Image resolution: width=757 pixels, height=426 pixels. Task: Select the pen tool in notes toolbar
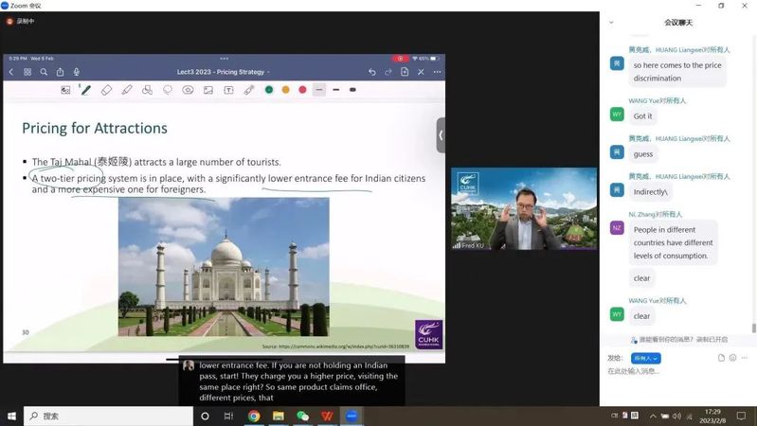pos(85,90)
